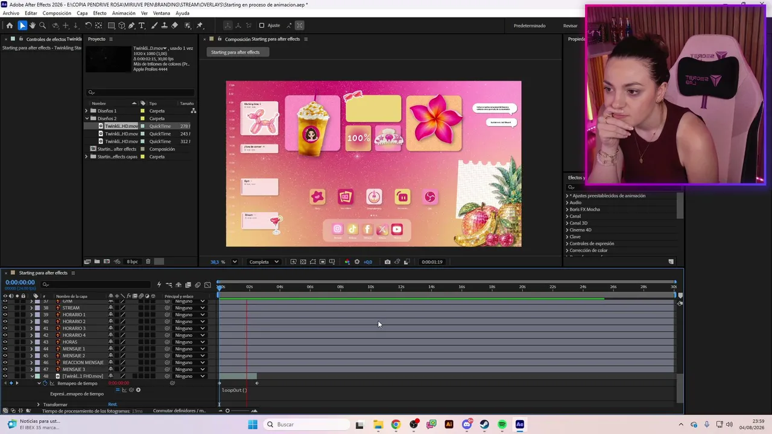Click the stopwatch for Remapeo de tiempo
The image size is (772, 434).
pyautogui.click(x=45, y=383)
